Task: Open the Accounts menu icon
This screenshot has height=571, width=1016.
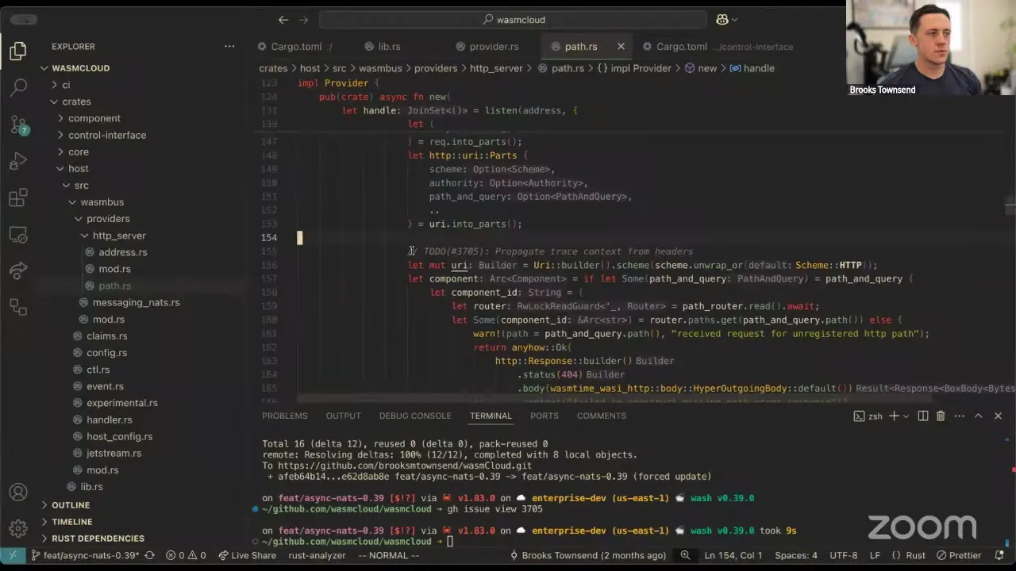Action: pyautogui.click(x=17, y=492)
